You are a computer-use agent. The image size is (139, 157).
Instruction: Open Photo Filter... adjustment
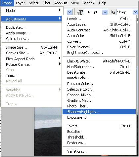tap(99, 106)
